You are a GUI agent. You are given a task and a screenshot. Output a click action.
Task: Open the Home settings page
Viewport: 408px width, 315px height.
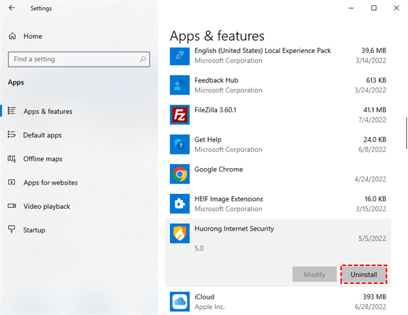click(x=32, y=35)
